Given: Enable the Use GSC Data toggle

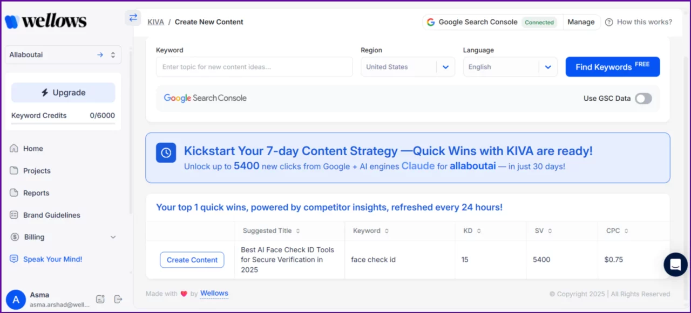Looking at the screenshot, I should (643, 99).
